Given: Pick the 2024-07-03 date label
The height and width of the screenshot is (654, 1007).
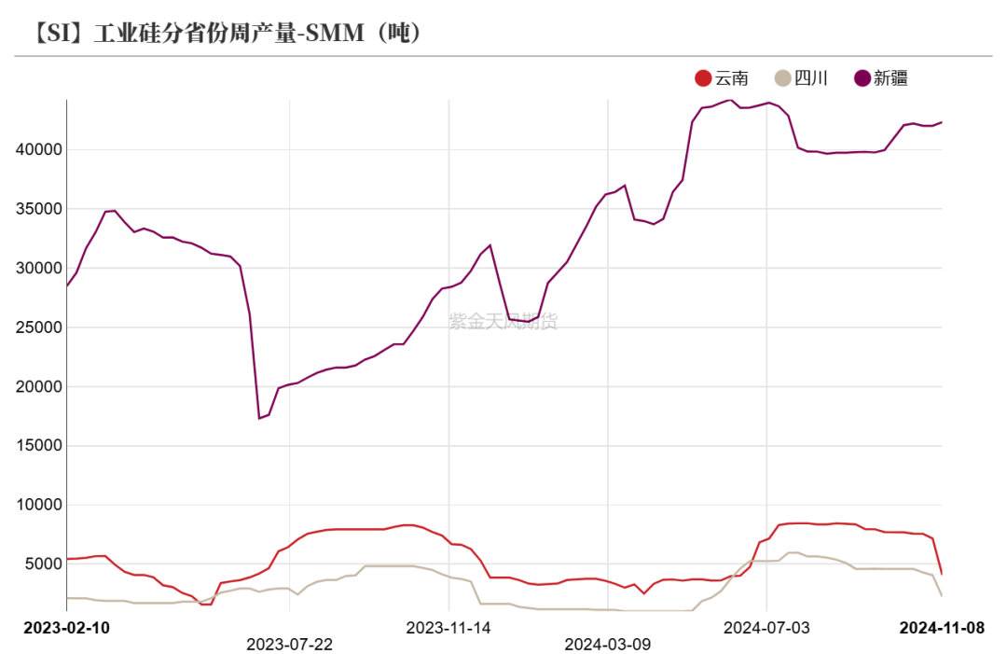Looking at the screenshot, I should (766, 628).
